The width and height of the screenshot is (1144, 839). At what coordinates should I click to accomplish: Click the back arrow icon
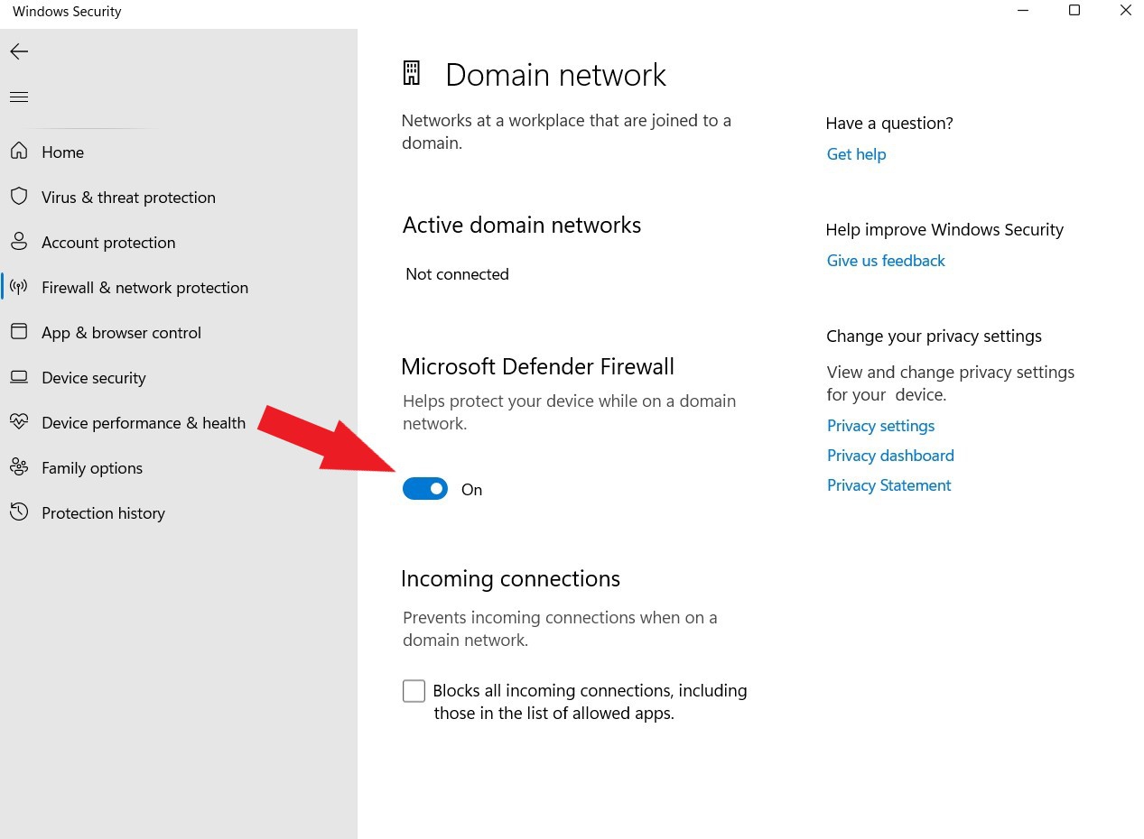point(19,52)
